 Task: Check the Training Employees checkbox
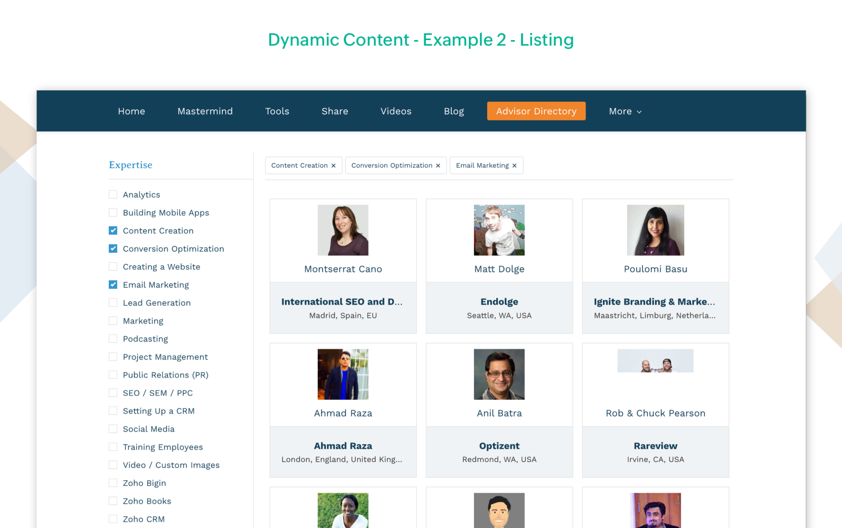click(x=113, y=447)
